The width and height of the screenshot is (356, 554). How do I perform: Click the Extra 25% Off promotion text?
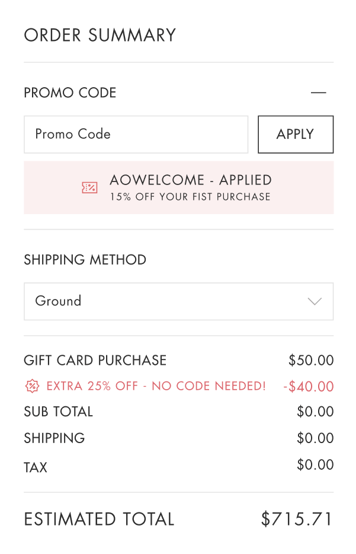tap(156, 386)
